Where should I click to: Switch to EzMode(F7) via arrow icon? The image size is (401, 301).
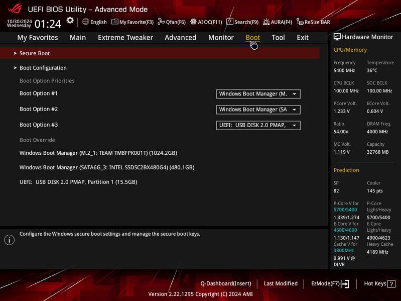click(x=345, y=283)
